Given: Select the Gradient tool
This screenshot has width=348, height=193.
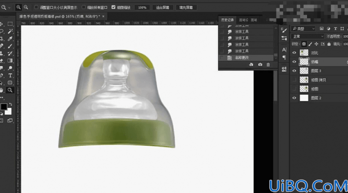Looking at the screenshot, I should click(x=10, y=61).
